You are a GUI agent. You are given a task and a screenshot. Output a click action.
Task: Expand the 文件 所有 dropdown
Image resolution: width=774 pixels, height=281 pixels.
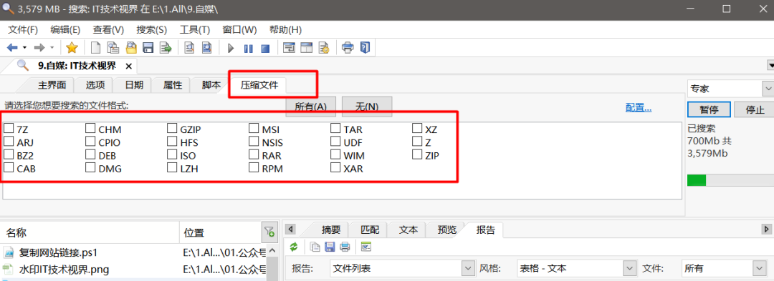(x=759, y=268)
